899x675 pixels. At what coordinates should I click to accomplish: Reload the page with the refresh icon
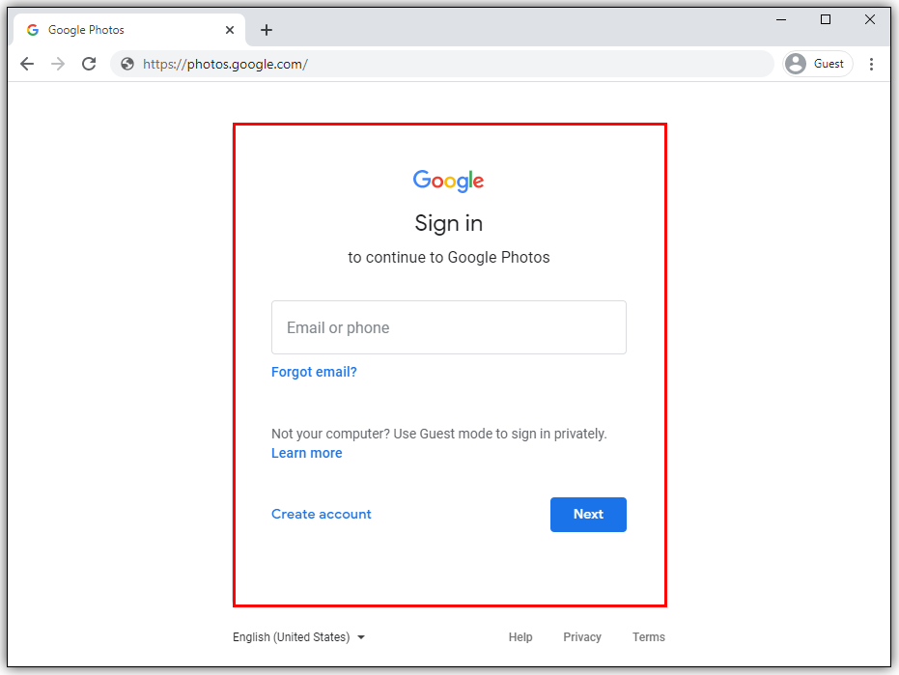click(x=89, y=64)
